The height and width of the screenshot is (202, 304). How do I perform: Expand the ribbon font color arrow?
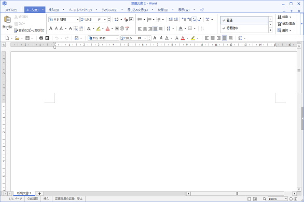112,28
